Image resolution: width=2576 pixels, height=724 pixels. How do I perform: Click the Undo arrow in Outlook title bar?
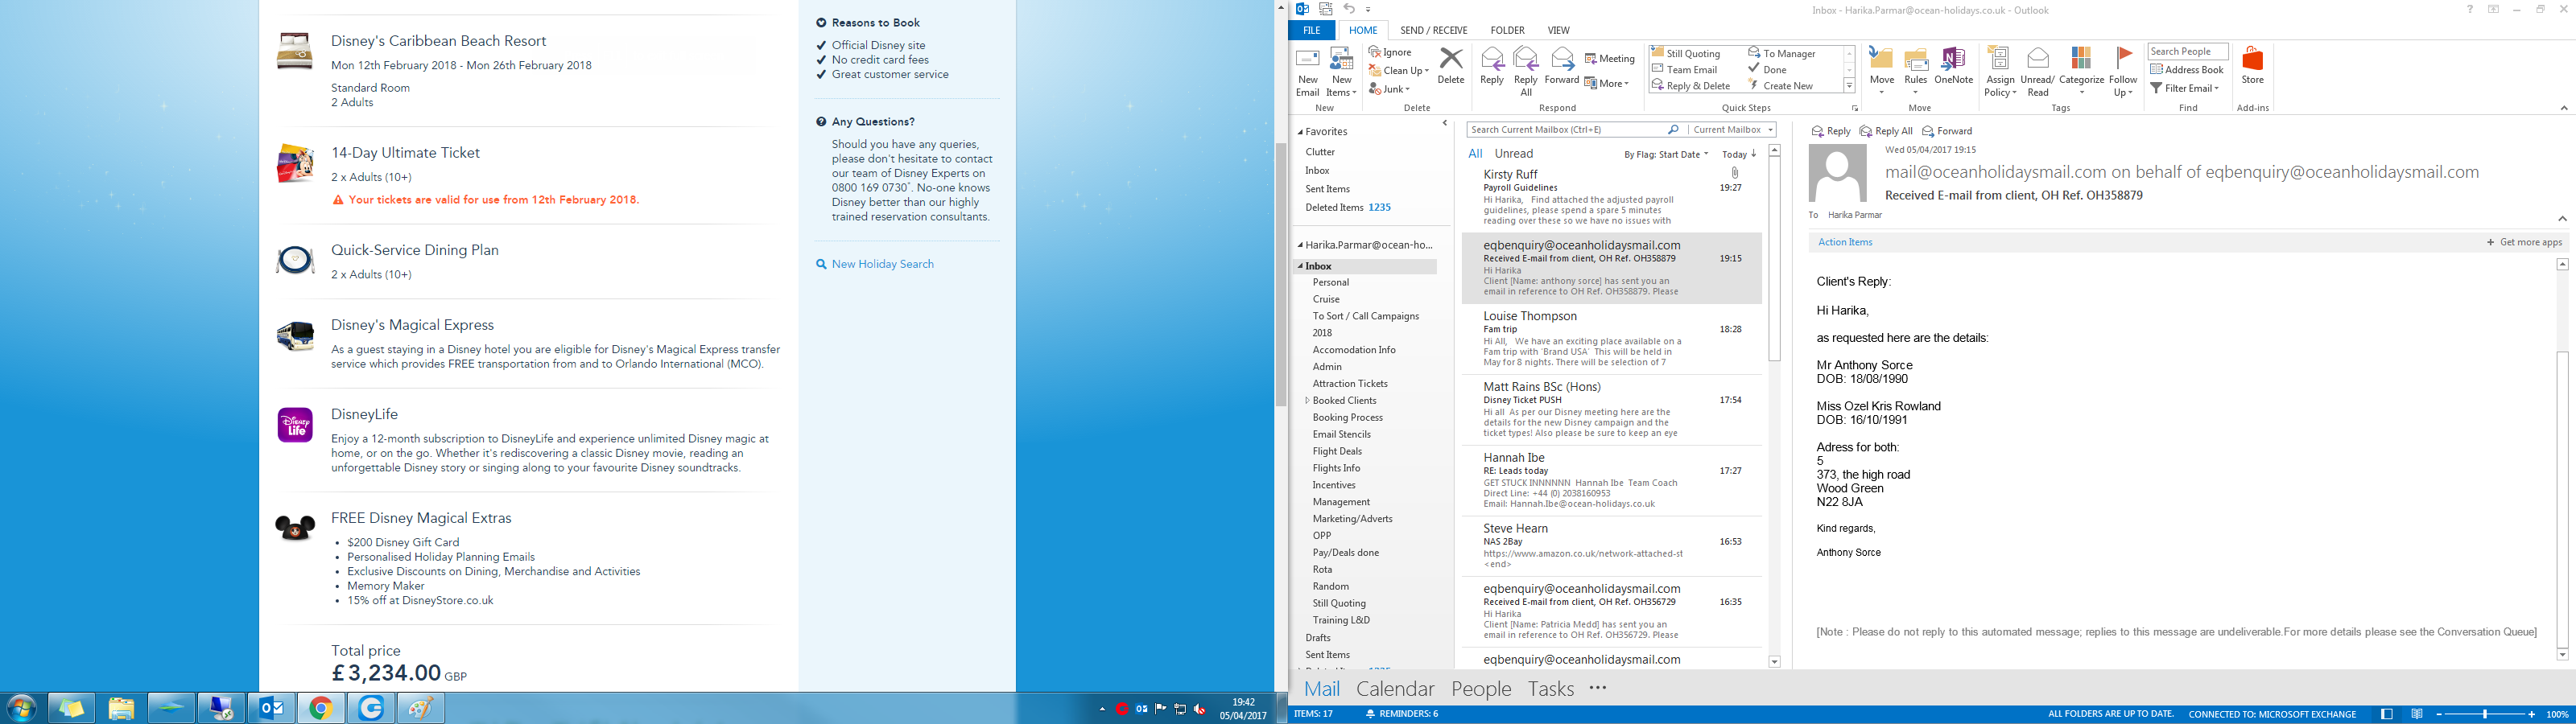click(x=1348, y=9)
